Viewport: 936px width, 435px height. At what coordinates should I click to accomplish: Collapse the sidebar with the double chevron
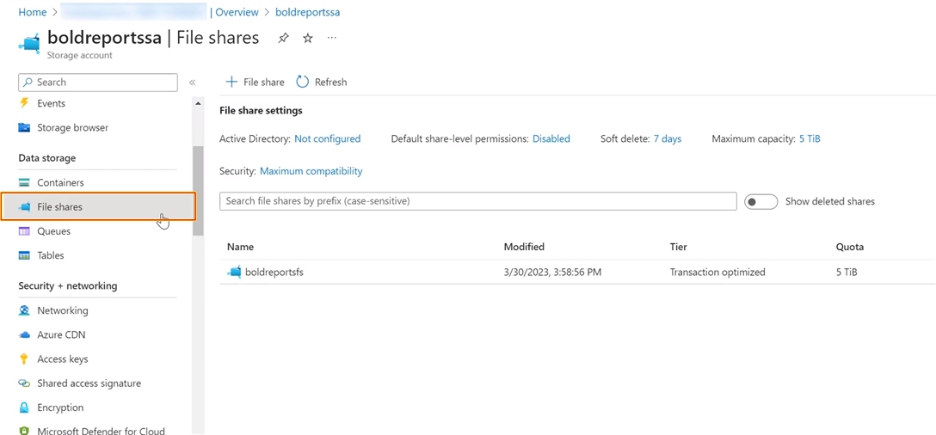point(192,83)
